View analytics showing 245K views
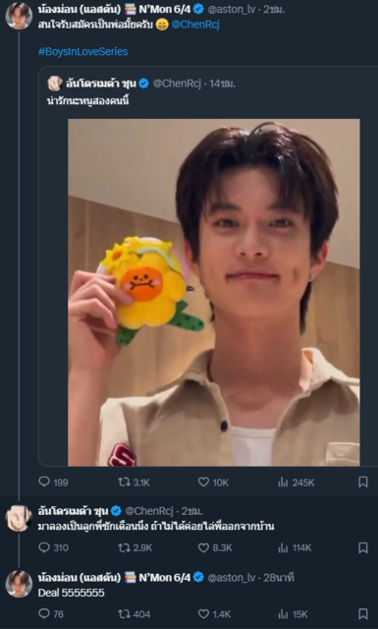 click(297, 483)
